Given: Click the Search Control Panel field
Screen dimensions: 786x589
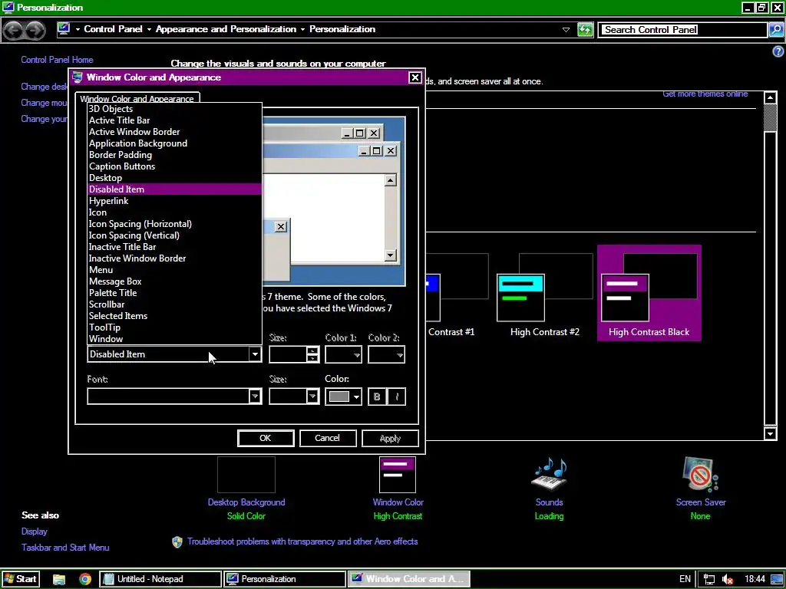Looking at the screenshot, I should 683,30.
